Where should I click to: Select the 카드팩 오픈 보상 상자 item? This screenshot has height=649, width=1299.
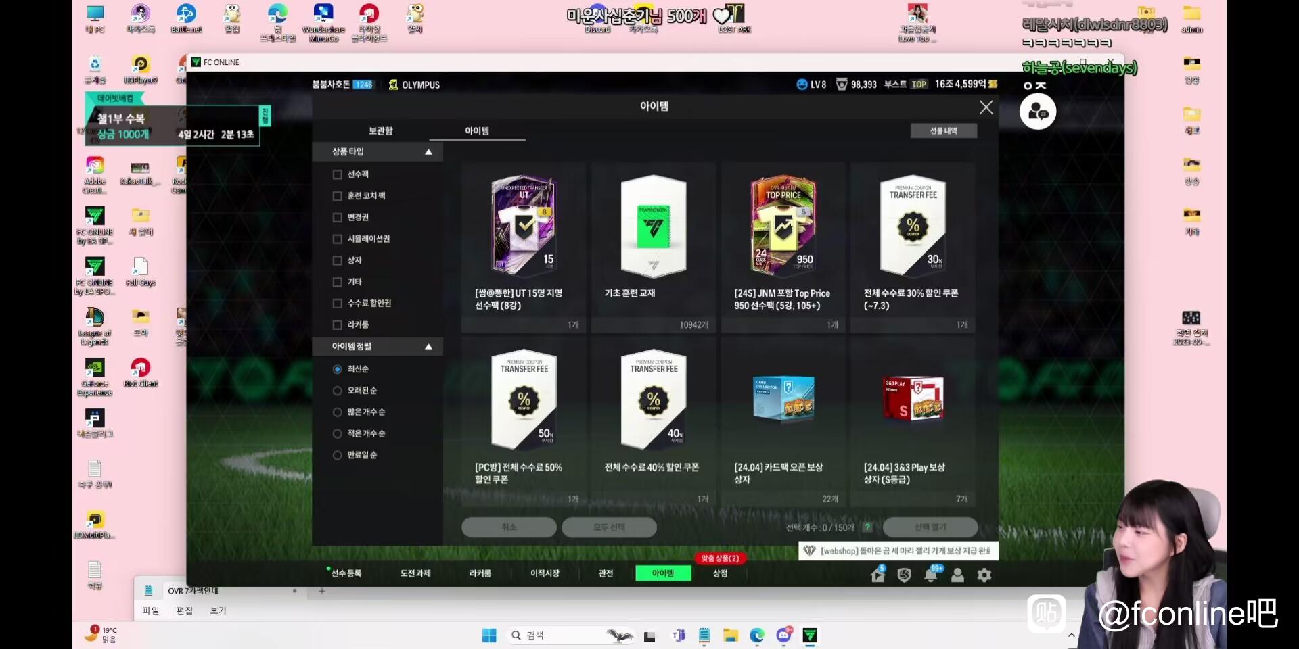(783, 421)
